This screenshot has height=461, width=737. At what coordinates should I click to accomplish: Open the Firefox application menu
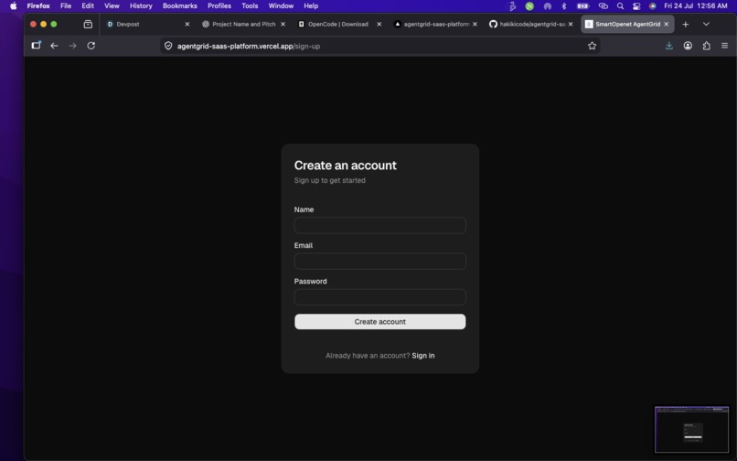coord(38,5)
